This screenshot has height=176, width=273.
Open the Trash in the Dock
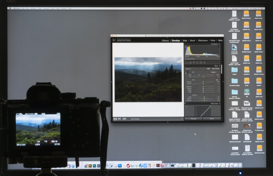[240, 165]
